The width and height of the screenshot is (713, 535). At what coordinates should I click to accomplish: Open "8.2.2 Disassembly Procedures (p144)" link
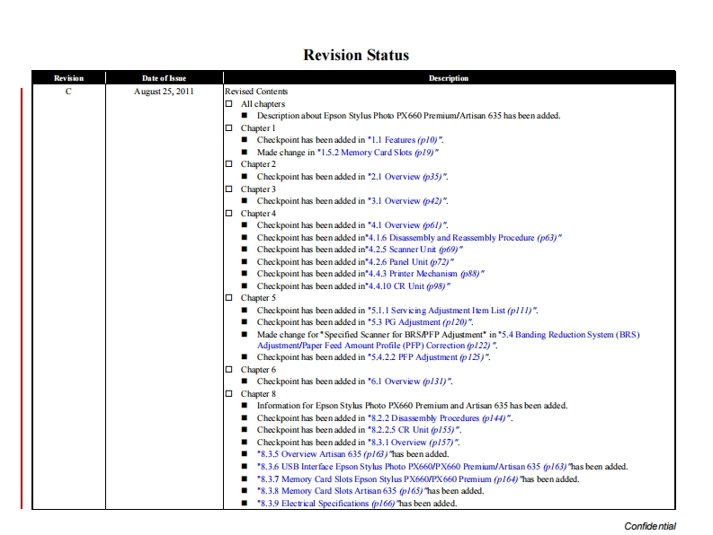click(440, 418)
